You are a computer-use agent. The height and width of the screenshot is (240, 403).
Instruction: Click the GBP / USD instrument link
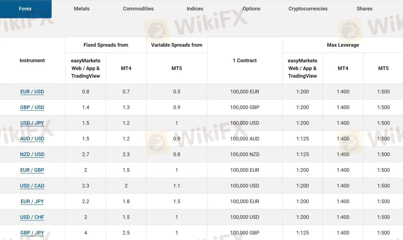32,107
